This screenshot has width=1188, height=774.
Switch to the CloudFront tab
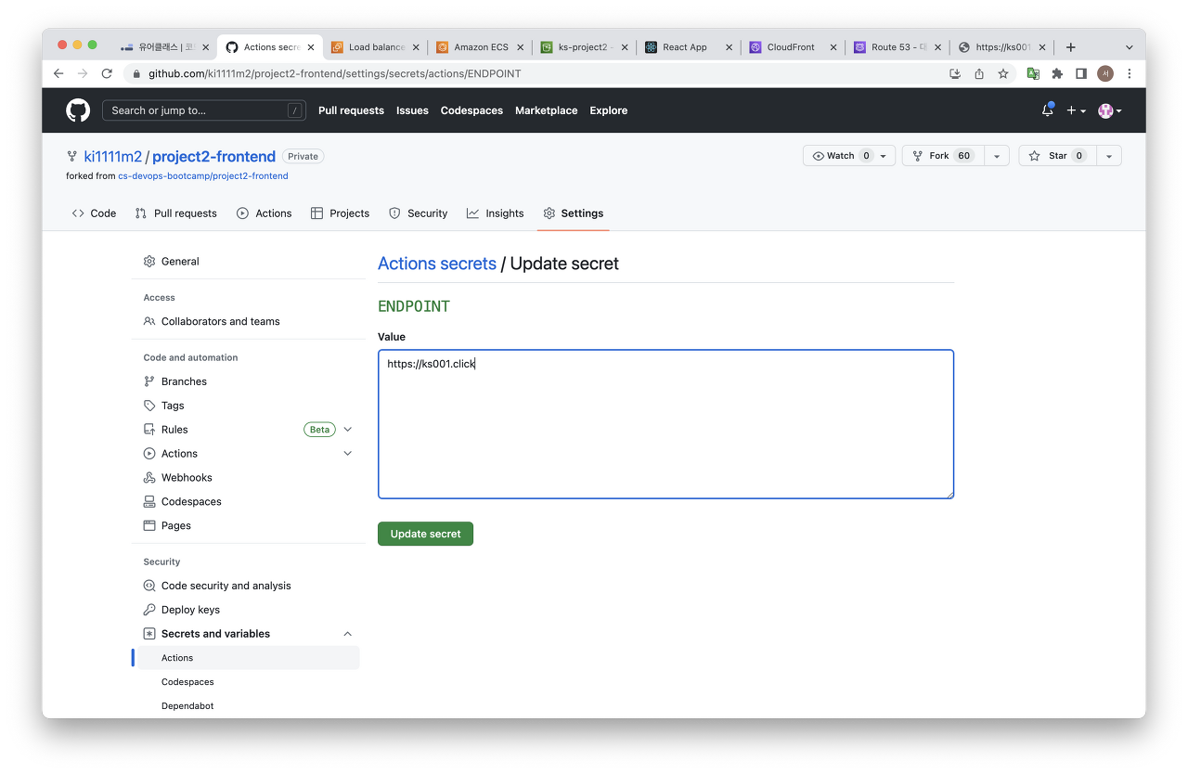(793, 47)
